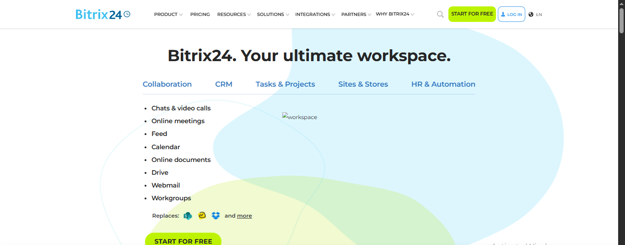Click the SharePoint icon after Replaces
Screen dimensions: 625x245
tap(188, 216)
